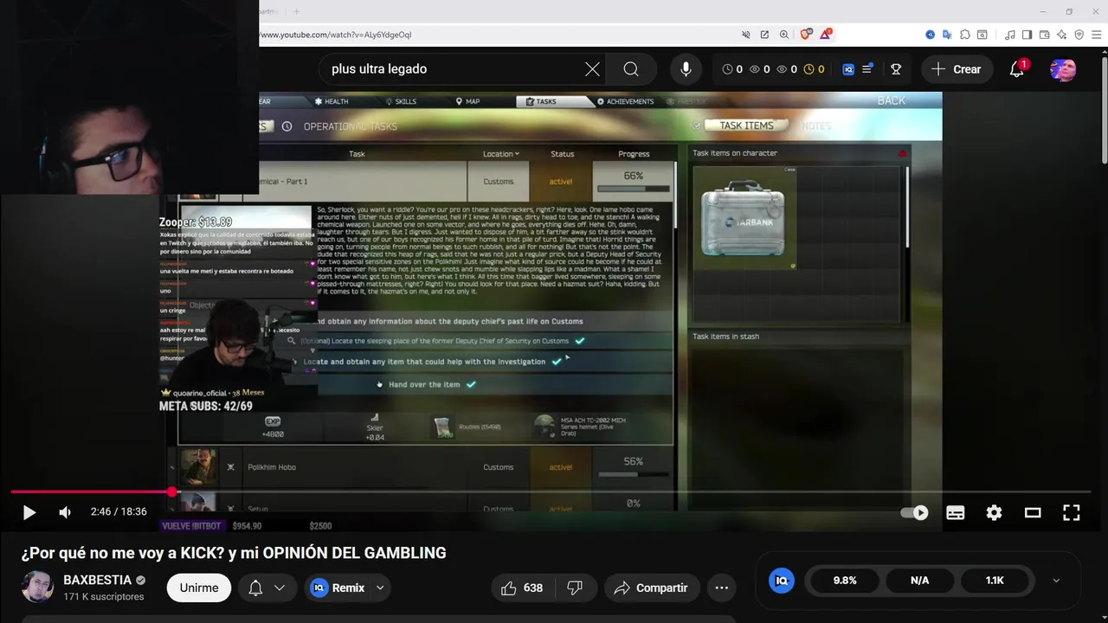Mute the video volume speaker icon
The image size is (1108, 623).
[65, 512]
